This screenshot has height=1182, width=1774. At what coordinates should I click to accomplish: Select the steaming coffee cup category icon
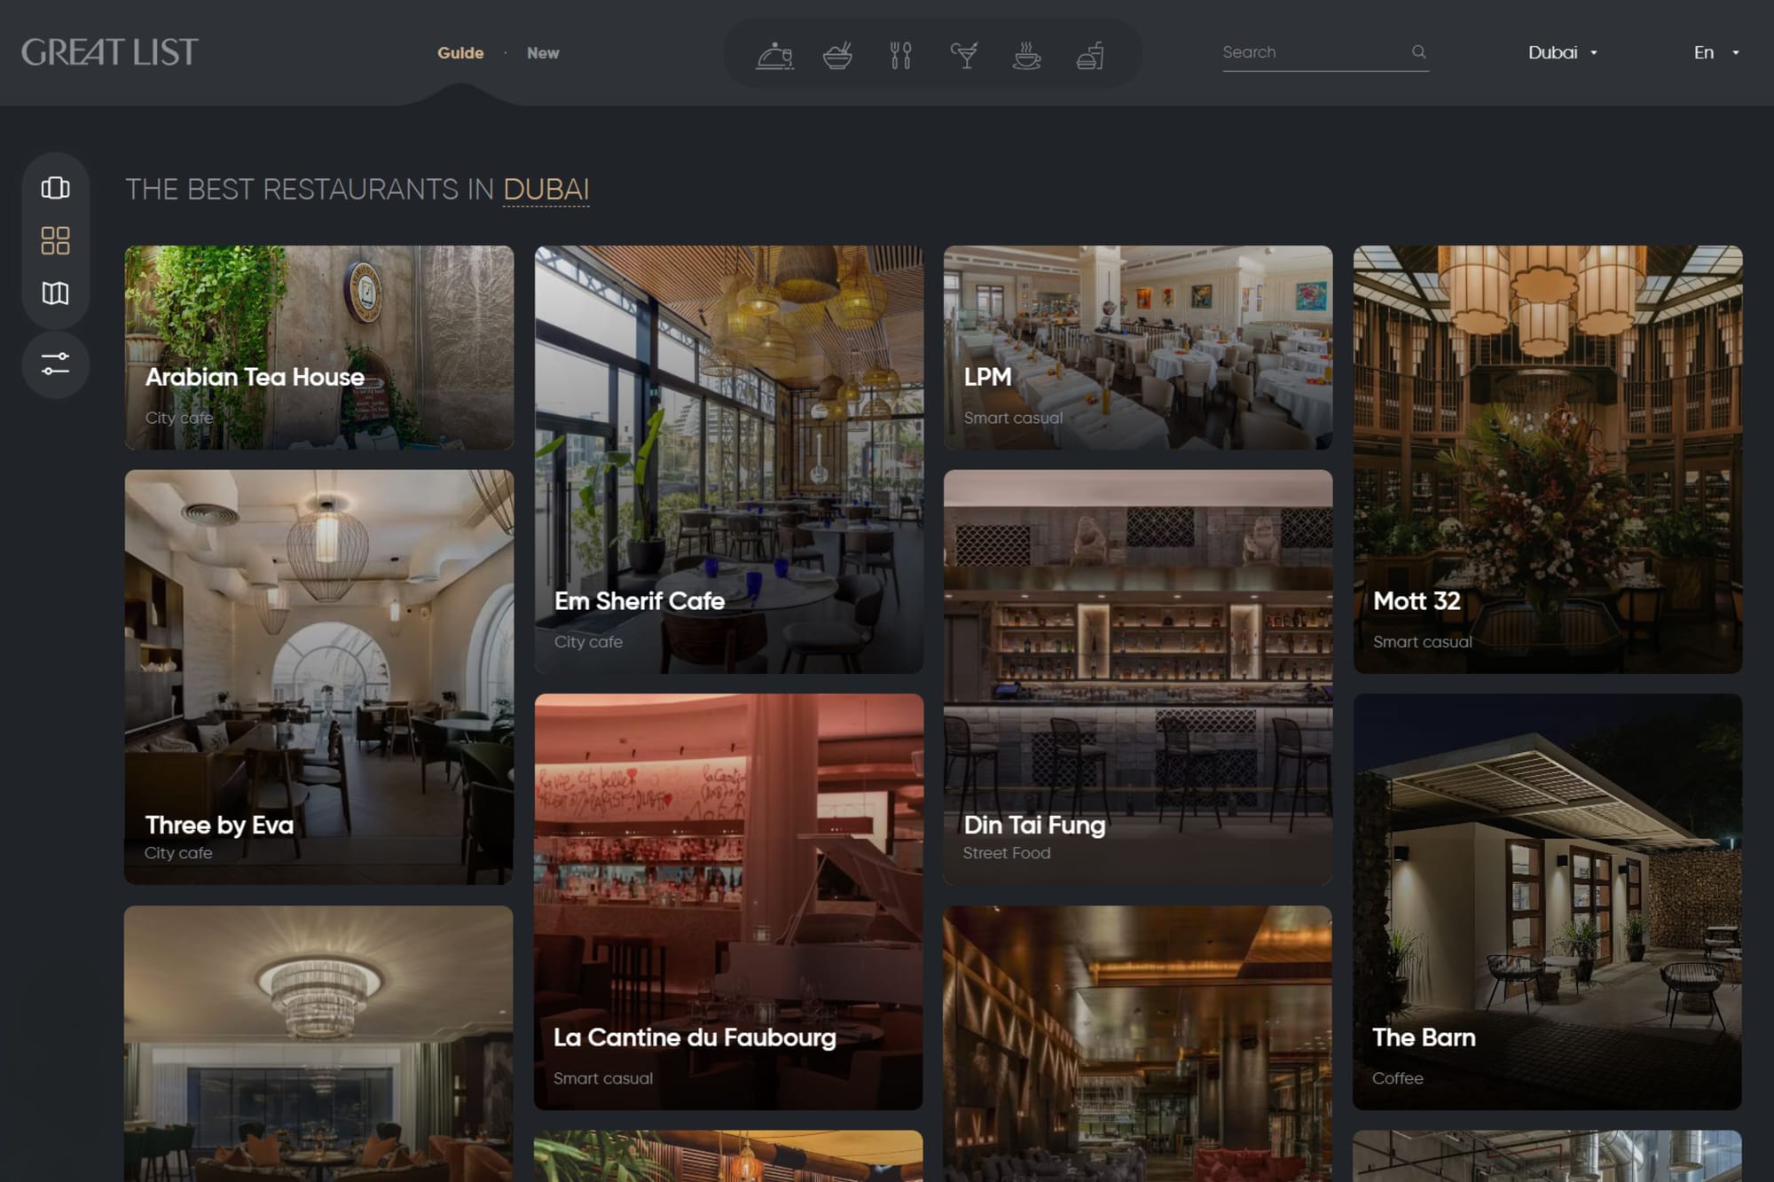(1027, 55)
